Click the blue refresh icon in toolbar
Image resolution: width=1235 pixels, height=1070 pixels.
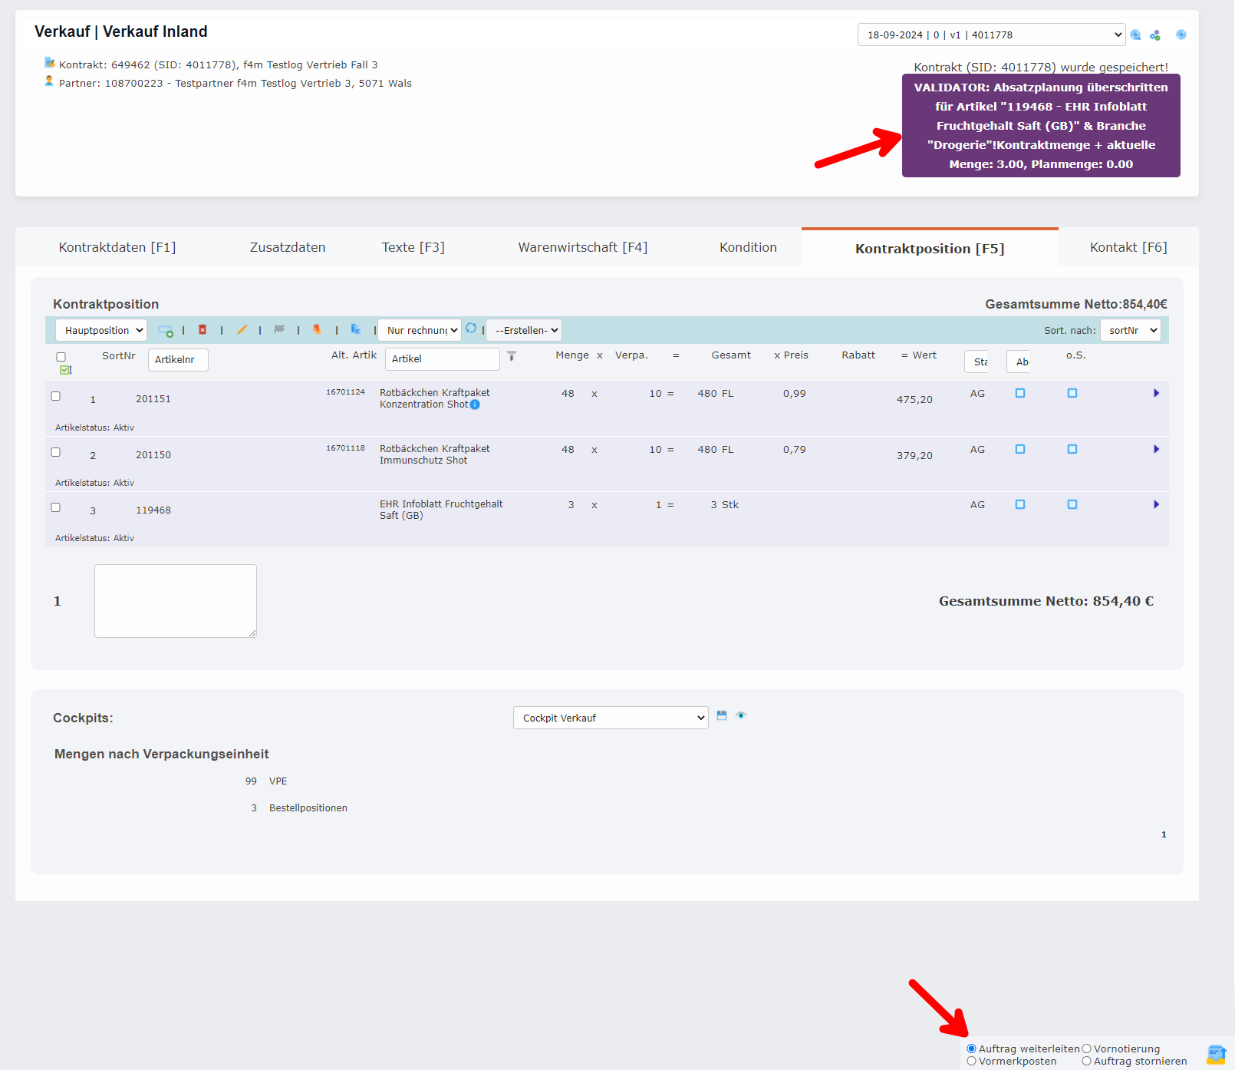pos(471,328)
